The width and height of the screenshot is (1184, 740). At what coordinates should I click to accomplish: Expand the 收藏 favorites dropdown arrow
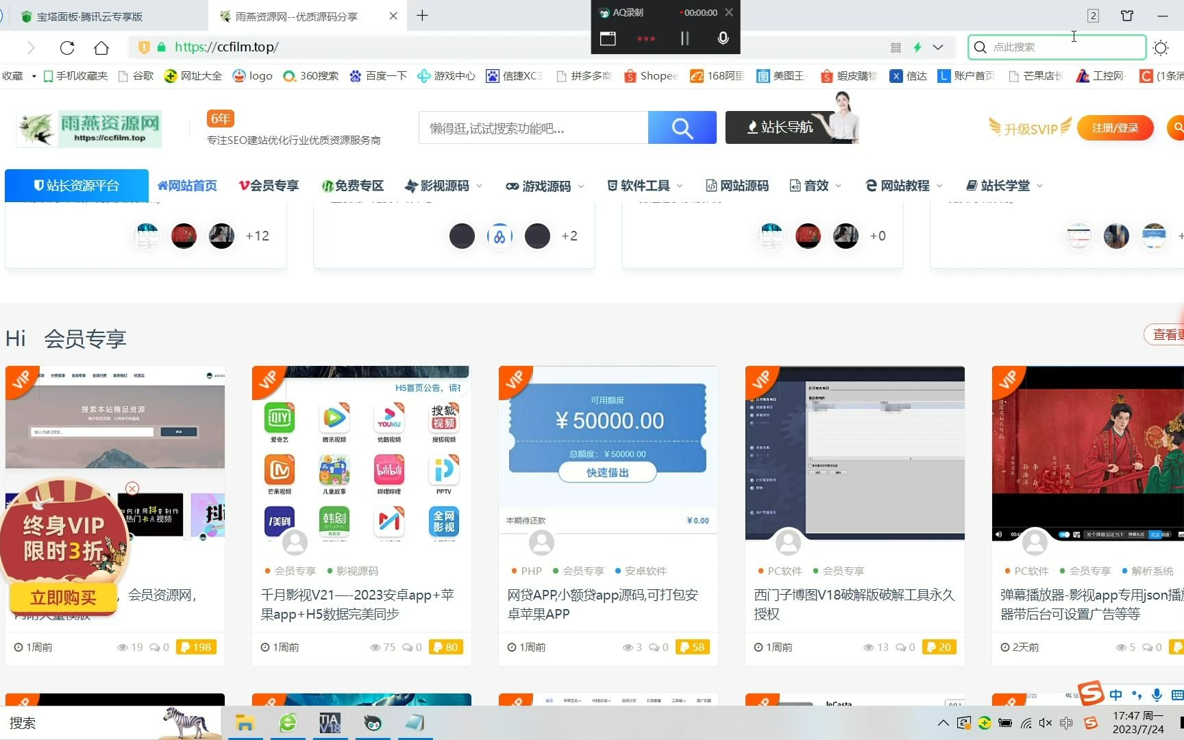(x=34, y=76)
